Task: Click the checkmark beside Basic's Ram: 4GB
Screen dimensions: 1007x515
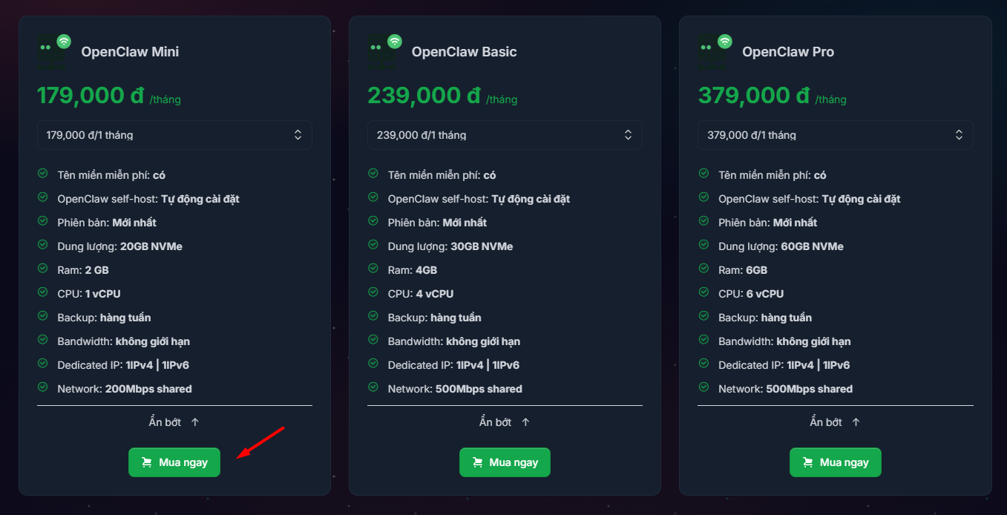Action: pos(373,269)
